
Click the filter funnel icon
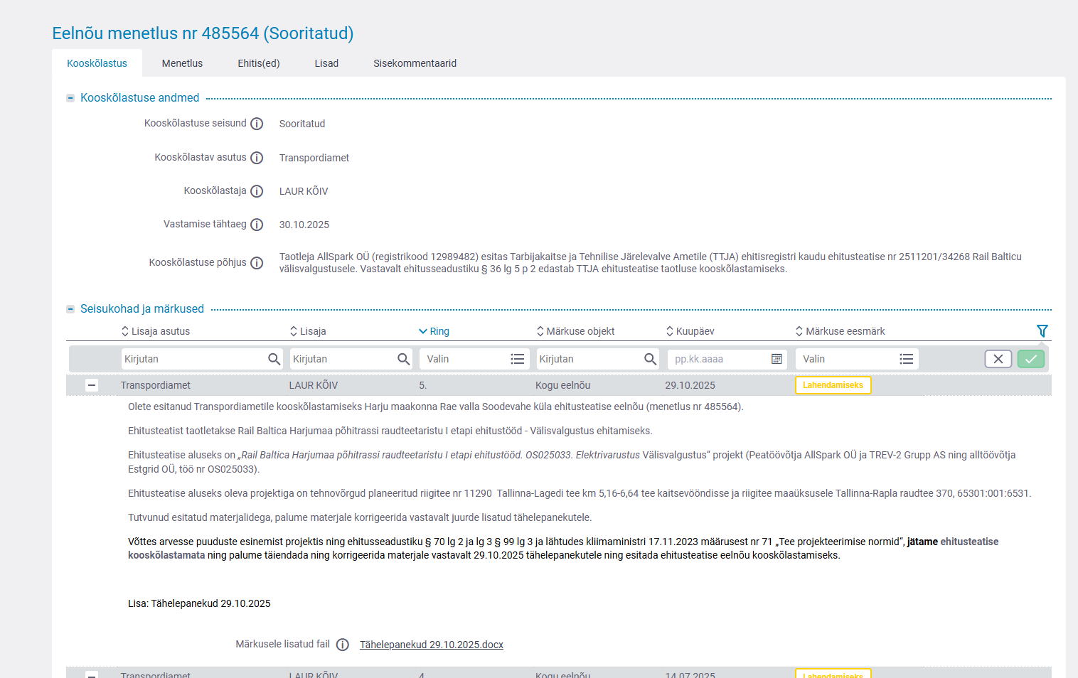point(1042,331)
